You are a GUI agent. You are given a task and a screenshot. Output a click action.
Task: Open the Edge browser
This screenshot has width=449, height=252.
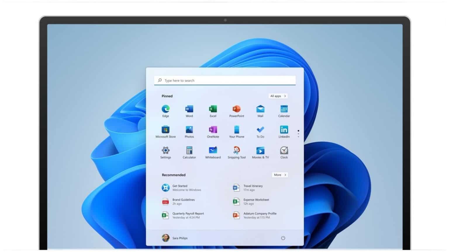coord(165,111)
